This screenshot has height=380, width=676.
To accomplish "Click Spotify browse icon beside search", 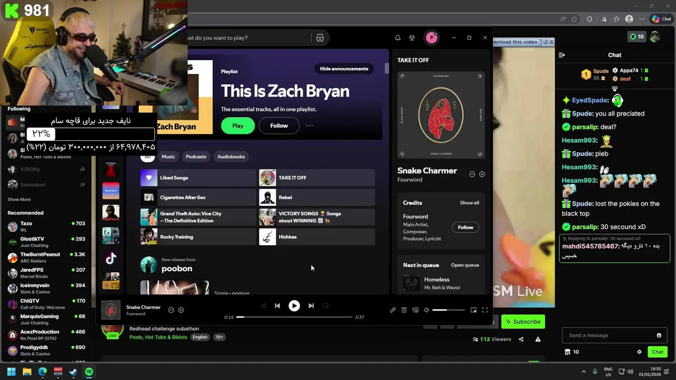I will coord(320,37).
